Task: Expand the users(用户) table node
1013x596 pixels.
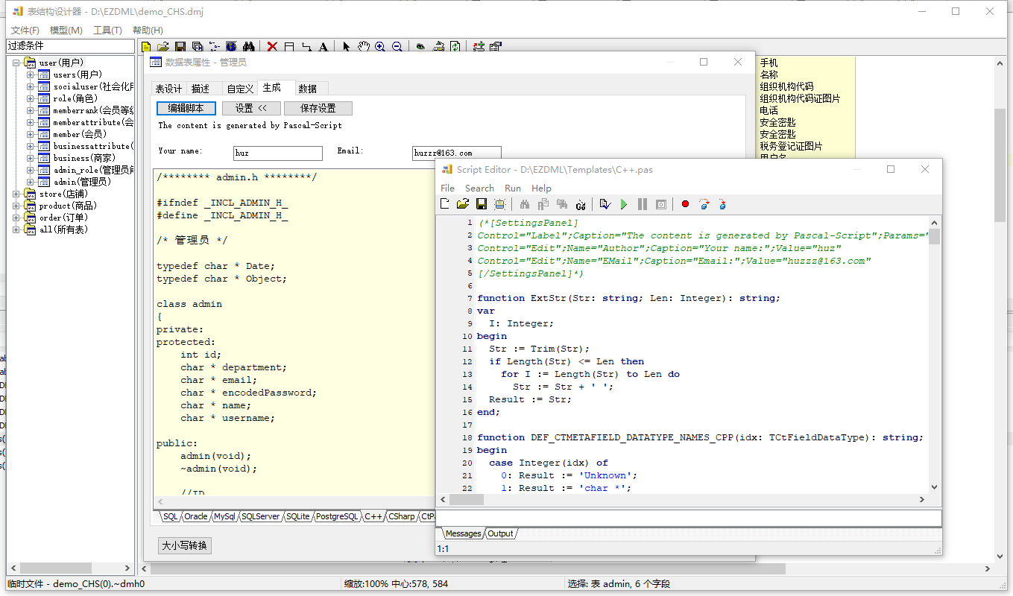Action: [x=31, y=74]
